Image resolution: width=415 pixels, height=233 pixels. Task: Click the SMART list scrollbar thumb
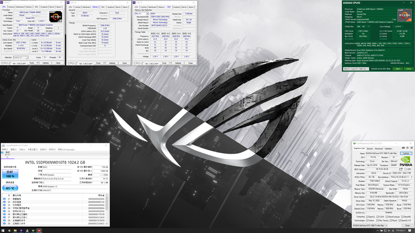pyautogui.click(x=107, y=203)
